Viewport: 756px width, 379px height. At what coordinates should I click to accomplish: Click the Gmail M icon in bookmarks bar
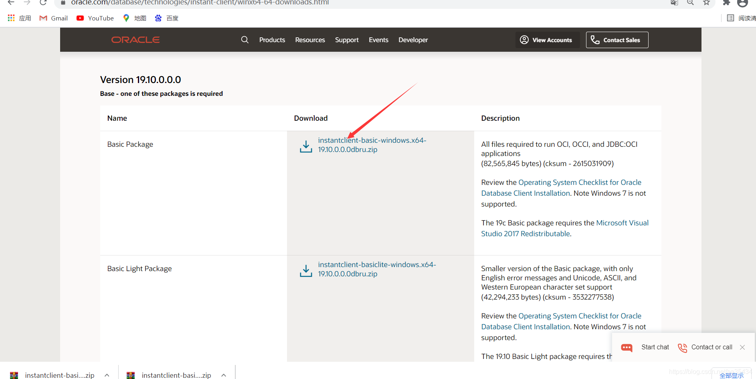43,18
